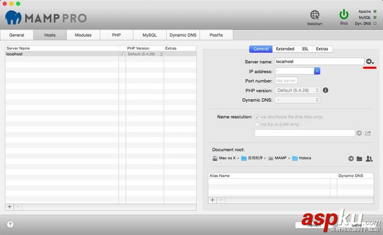Remove selected host with minus
This screenshot has height=235, width=383.
click(18, 207)
